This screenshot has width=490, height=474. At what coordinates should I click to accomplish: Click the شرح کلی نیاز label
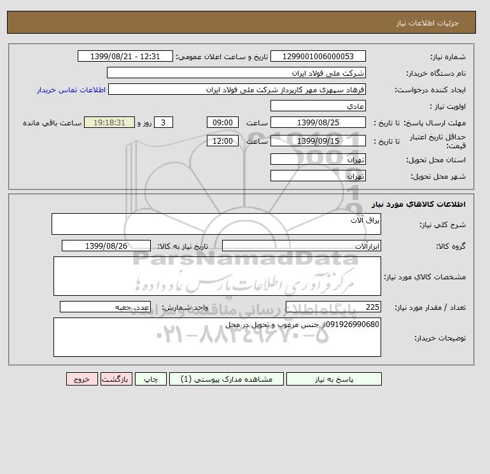click(442, 225)
